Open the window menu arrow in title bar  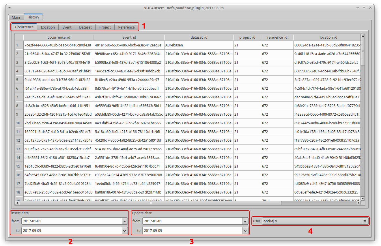click(10, 8)
